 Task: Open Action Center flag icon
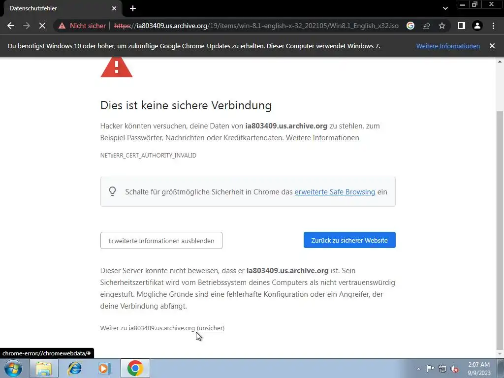tap(430, 369)
